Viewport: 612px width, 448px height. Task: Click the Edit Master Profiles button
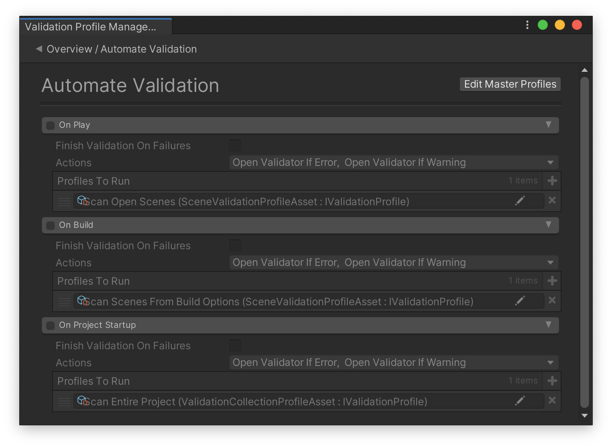510,84
